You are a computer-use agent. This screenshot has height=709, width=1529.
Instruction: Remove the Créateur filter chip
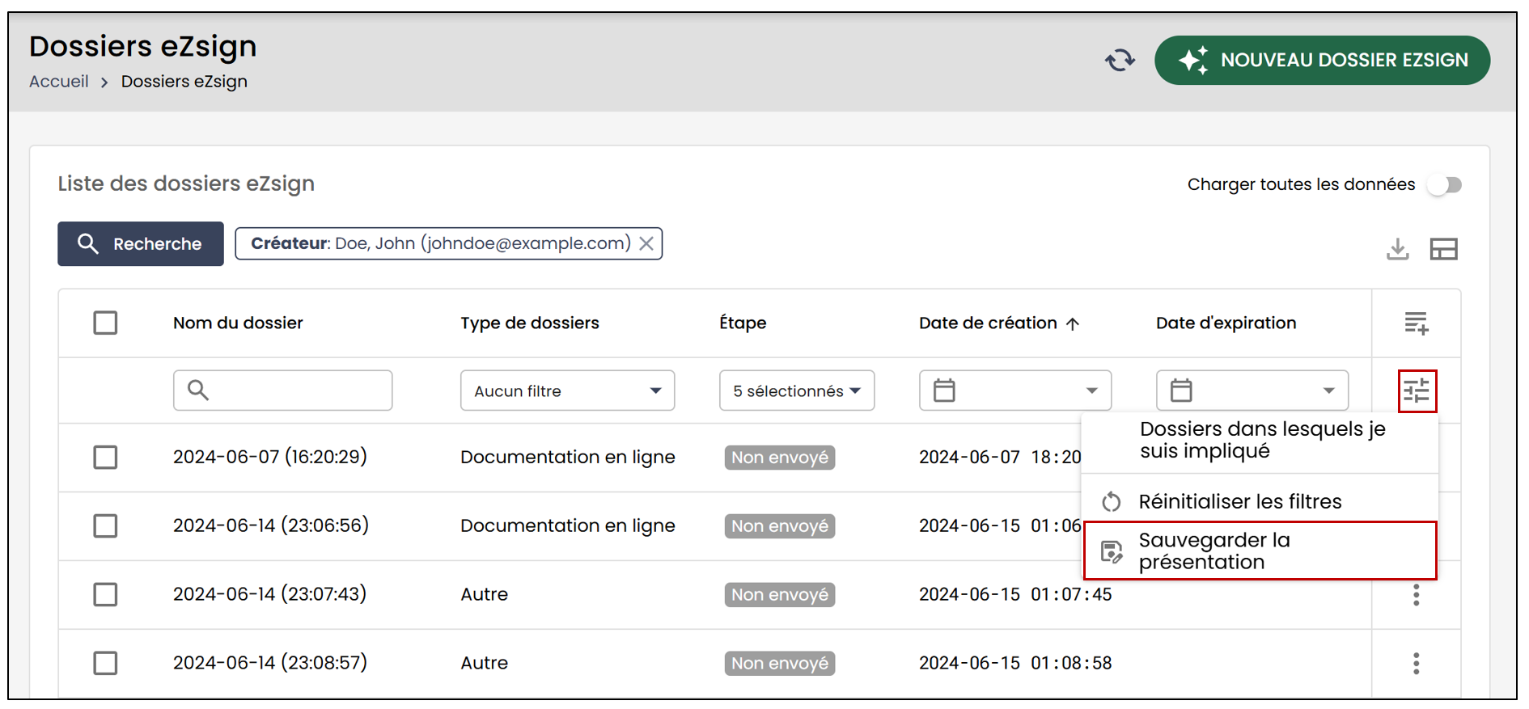tap(646, 243)
